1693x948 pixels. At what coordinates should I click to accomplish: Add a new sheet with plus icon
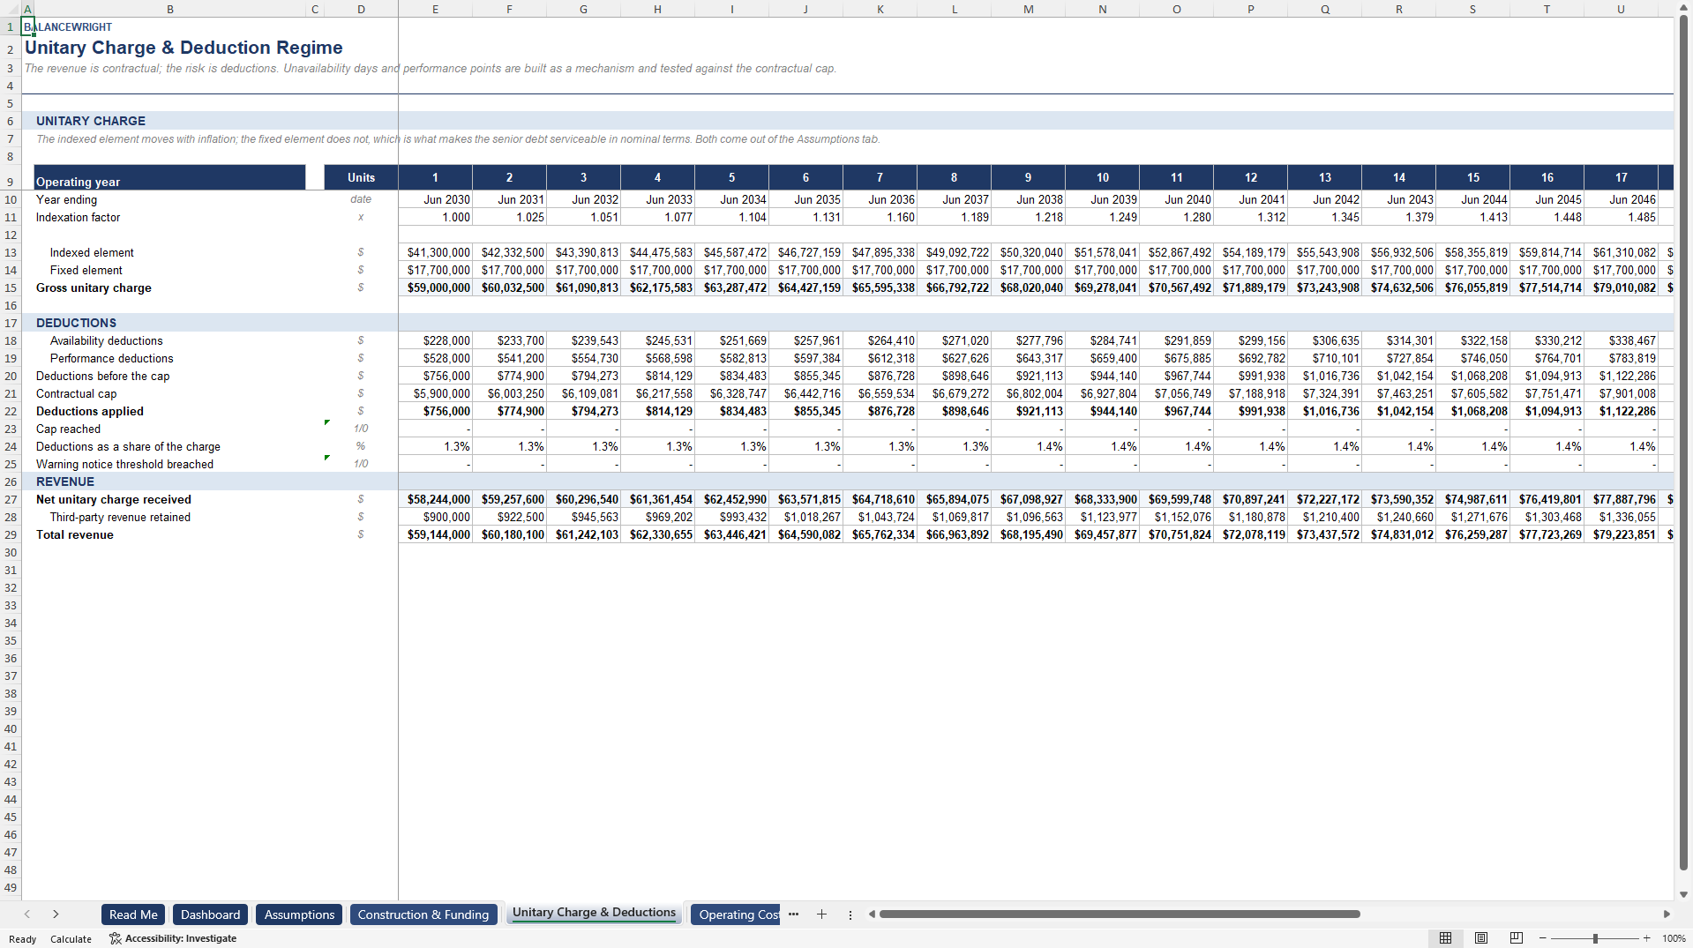point(821,914)
